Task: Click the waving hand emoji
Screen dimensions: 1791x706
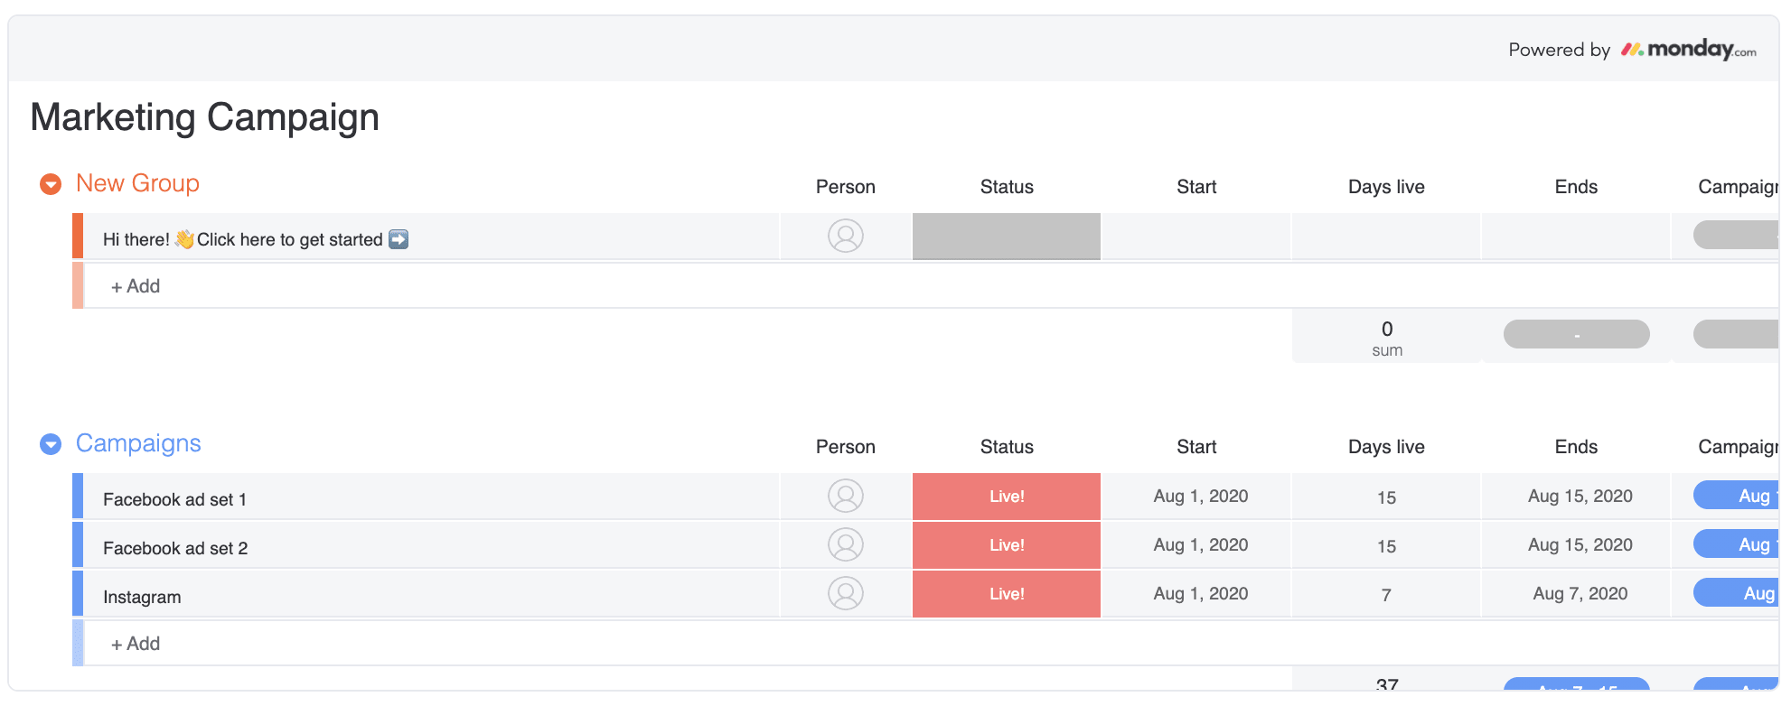Action: coord(184,239)
